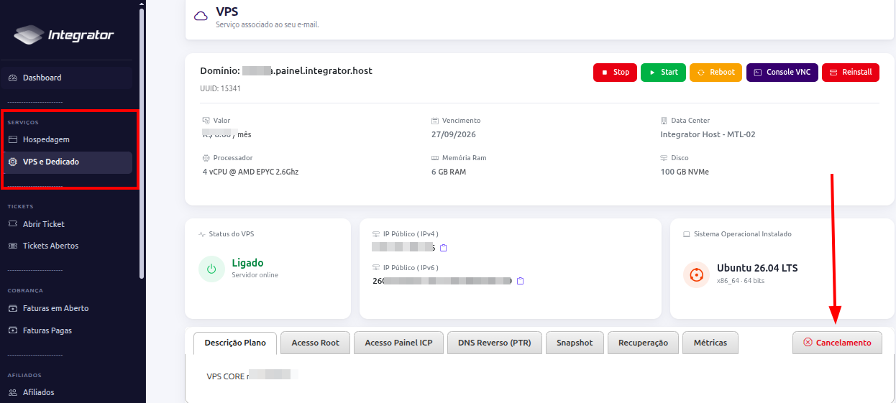
Task: Start the VPS with the green button
Action: tap(663, 73)
